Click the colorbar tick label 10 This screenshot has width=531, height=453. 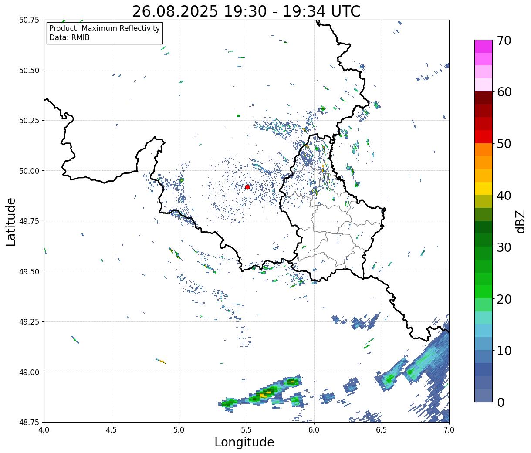pyautogui.click(x=504, y=350)
